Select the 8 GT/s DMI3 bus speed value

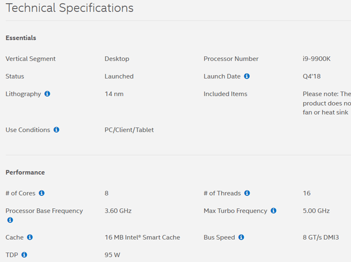tap(321, 237)
